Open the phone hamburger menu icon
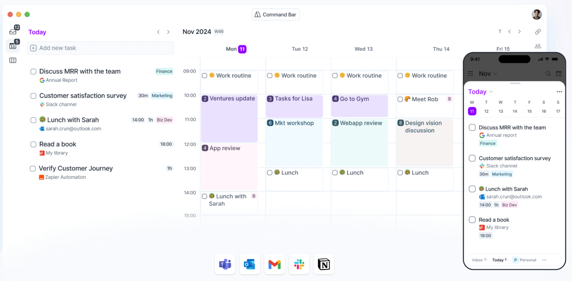 [471, 74]
